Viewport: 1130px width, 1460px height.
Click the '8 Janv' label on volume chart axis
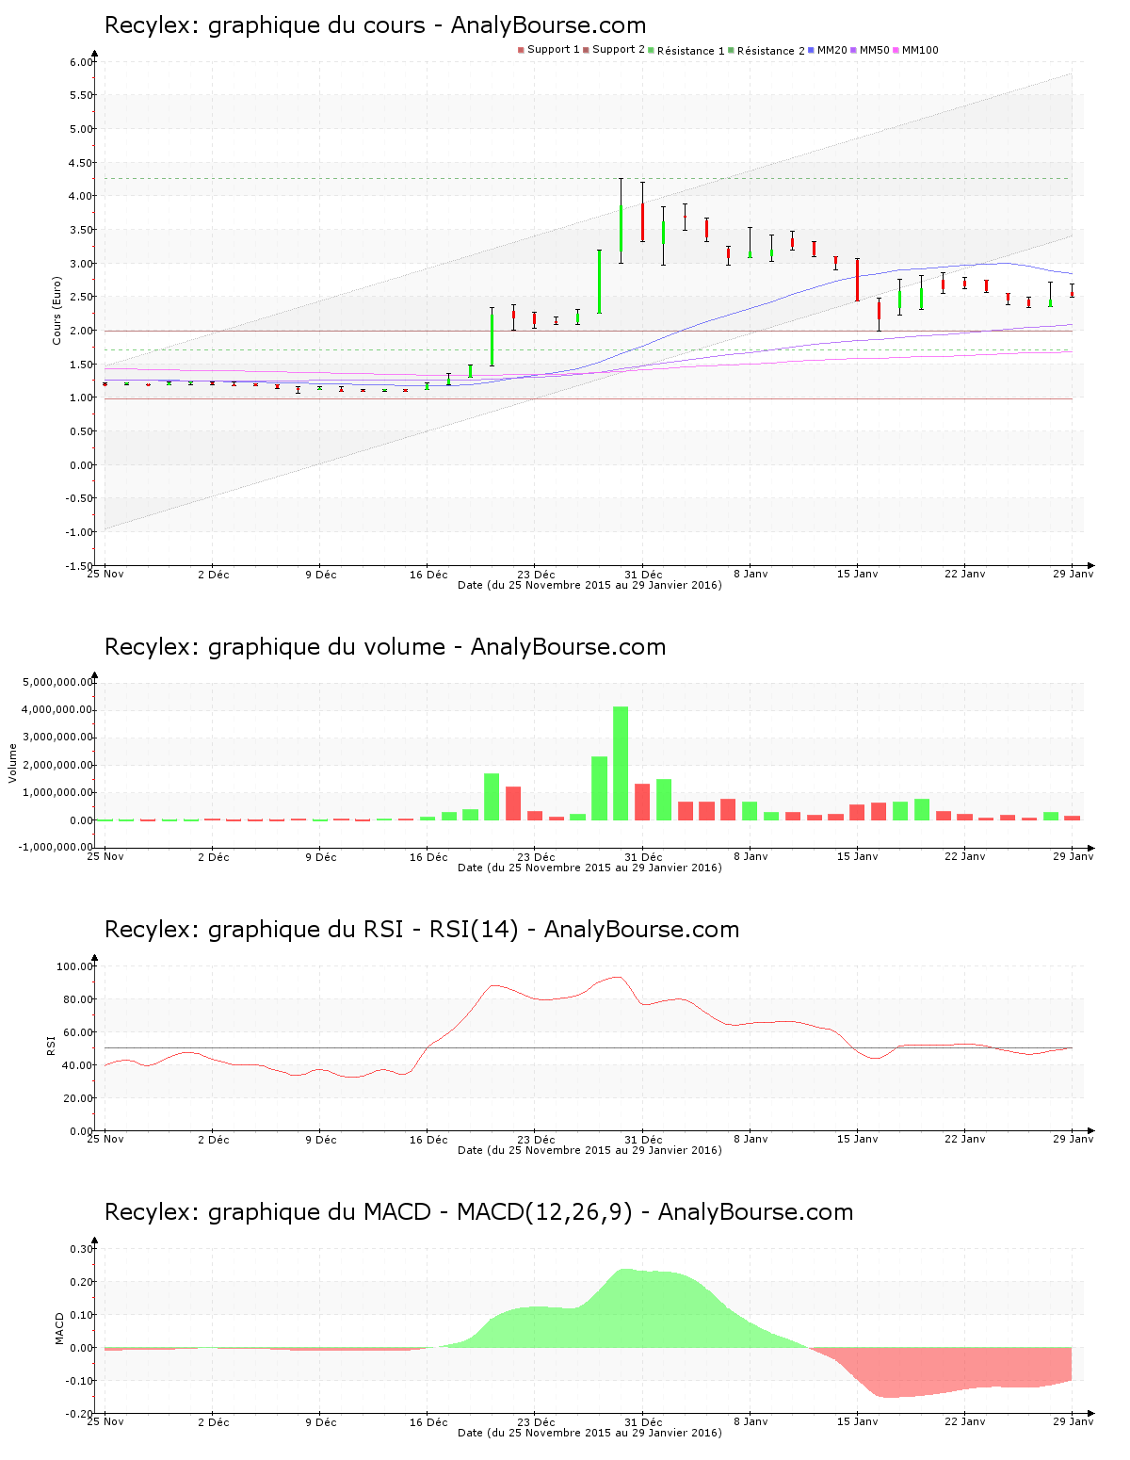(751, 856)
